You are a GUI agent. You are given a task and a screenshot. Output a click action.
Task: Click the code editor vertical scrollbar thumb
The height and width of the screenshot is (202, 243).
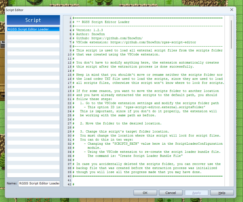[x=231, y=34]
